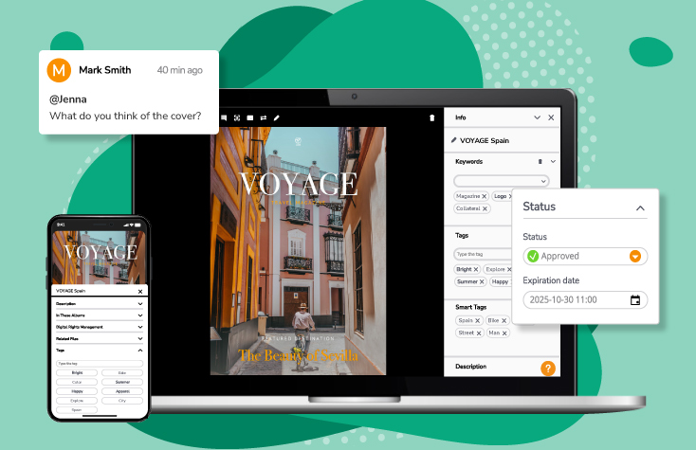Remove the Bike smart tag
The image size is (696, 450).
click(x=504, y=320)
